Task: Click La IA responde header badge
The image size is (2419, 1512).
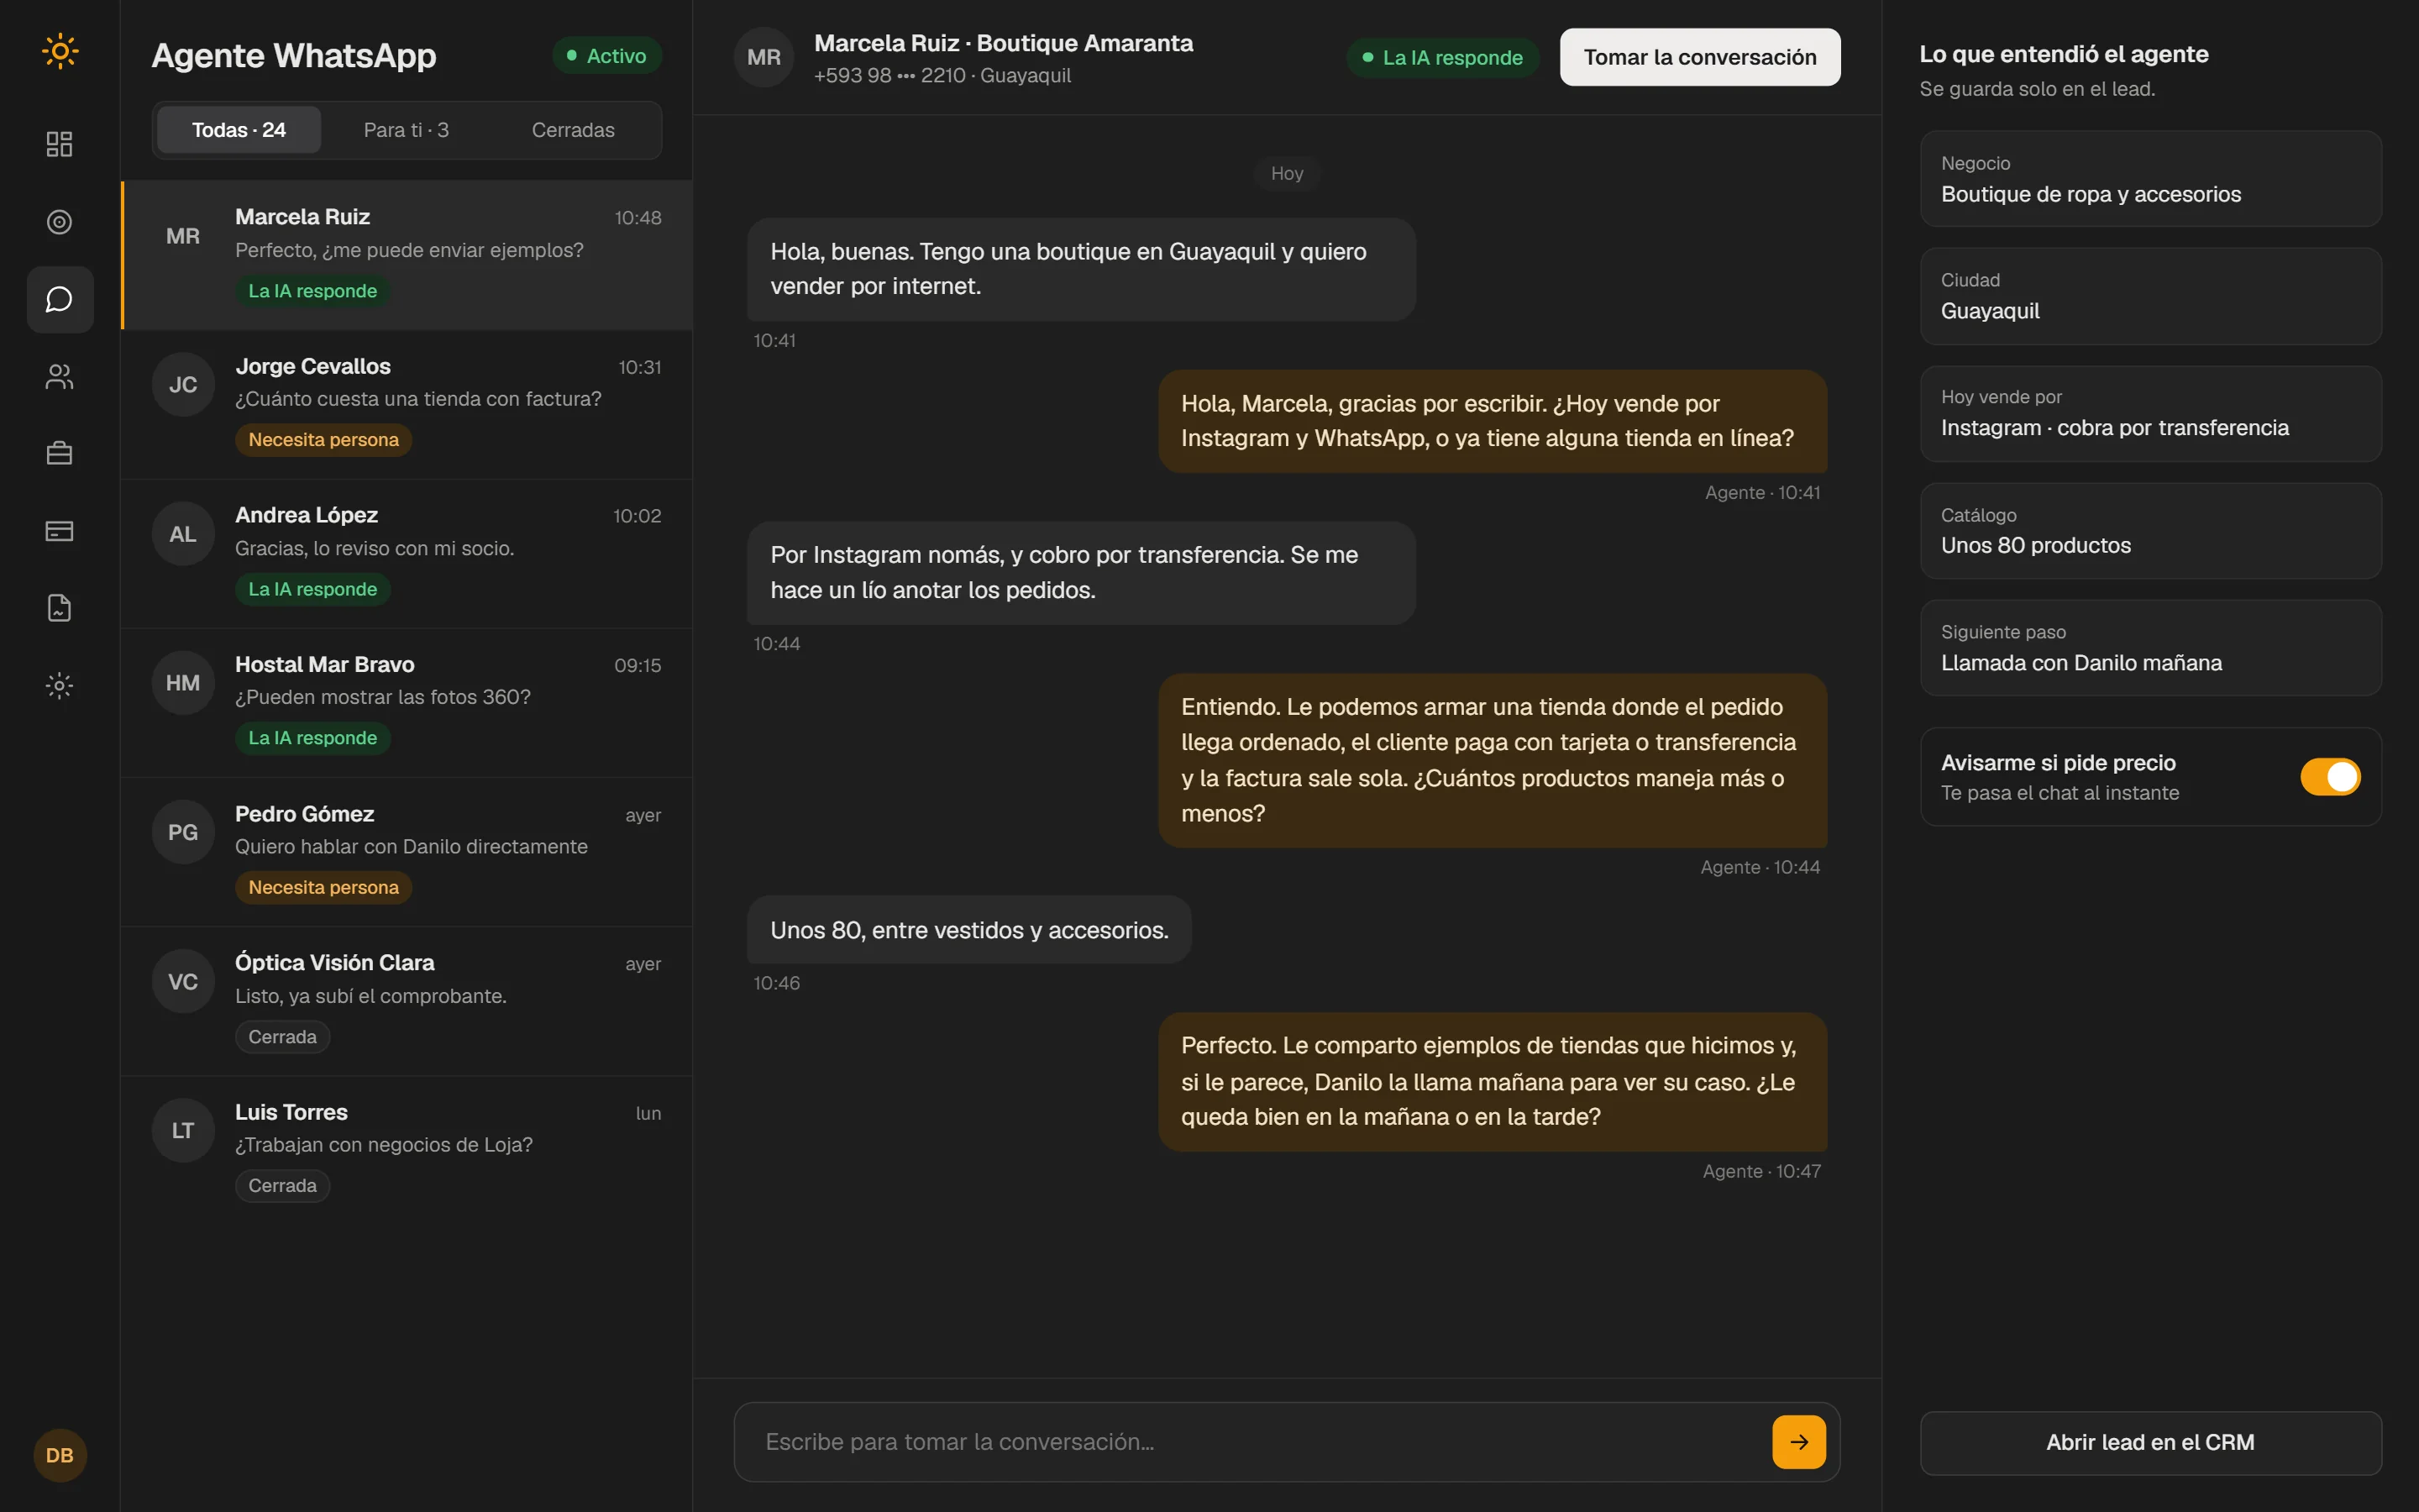Action: [1441, 58]
